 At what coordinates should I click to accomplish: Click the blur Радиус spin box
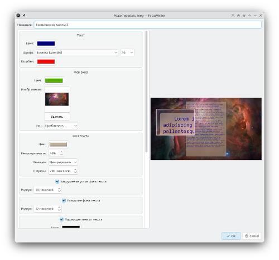[47, 209]
